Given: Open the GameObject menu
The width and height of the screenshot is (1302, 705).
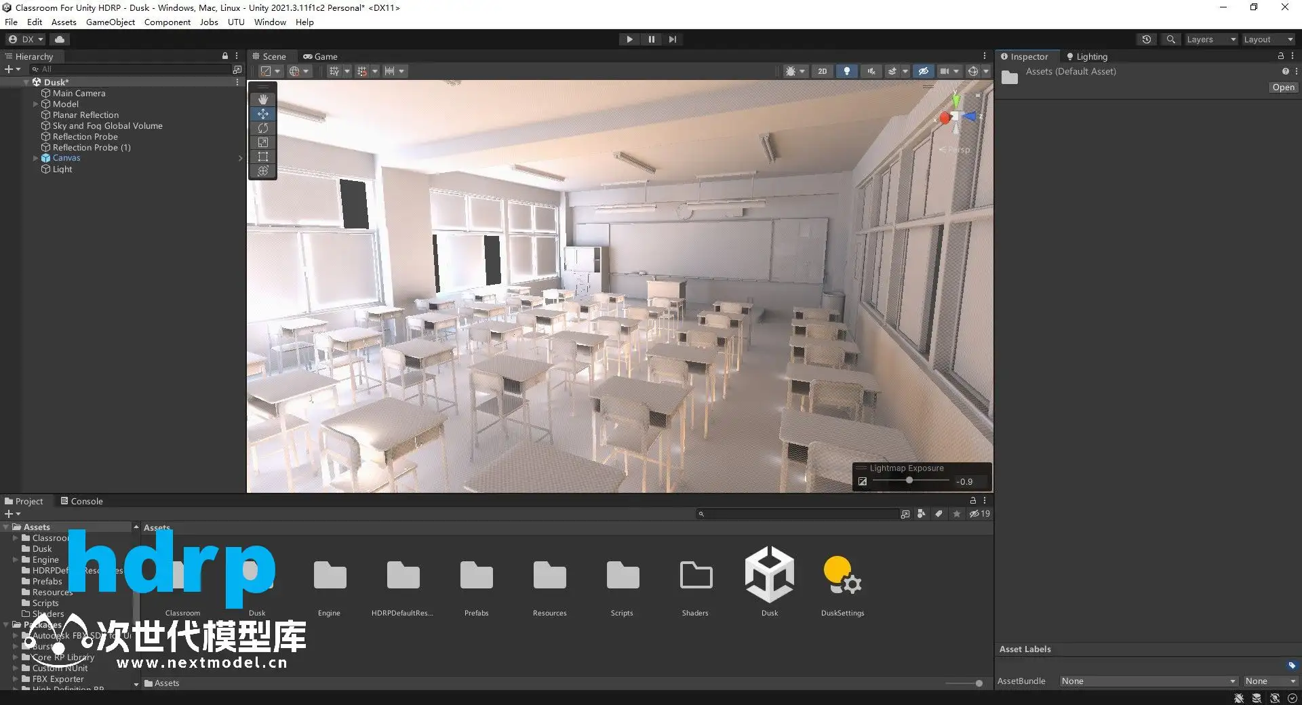Looking at the screenshot, I should pyautogui.click(x=110, y=22).
